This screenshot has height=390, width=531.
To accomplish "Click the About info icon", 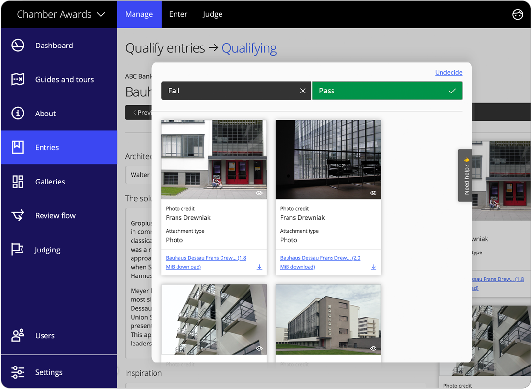I will click(x=18, y=114).
